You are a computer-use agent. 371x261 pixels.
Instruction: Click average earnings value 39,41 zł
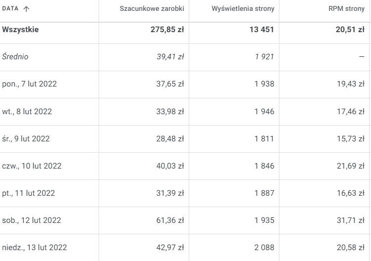click(x=170, y=57)
